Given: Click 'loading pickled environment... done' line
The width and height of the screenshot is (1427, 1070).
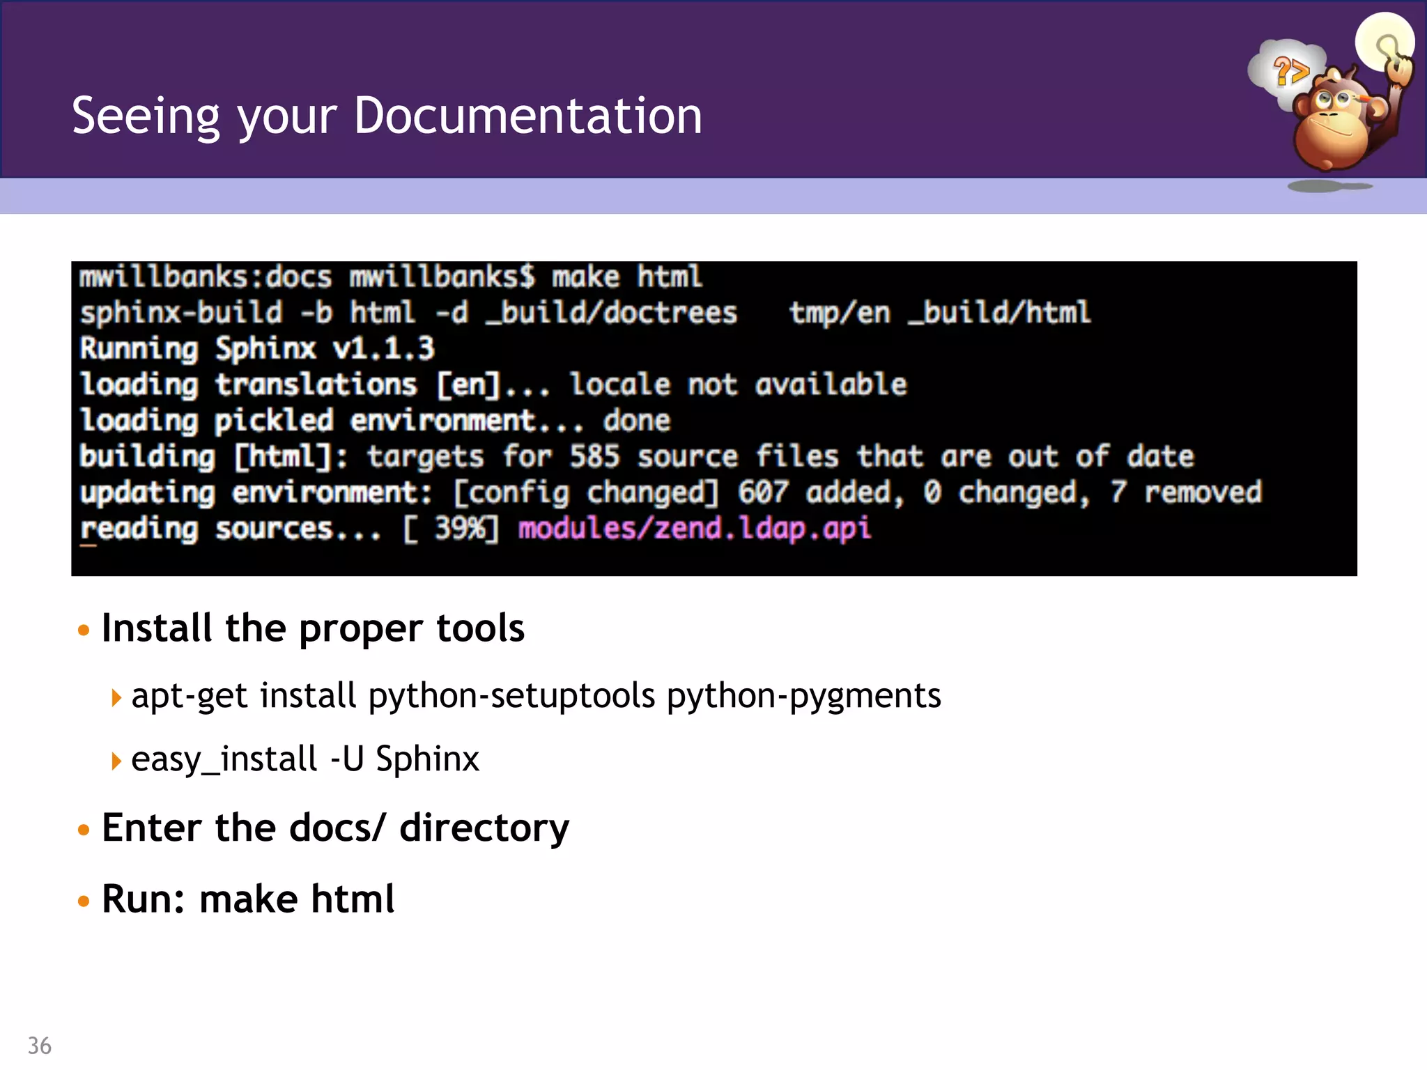Looking at the screenshot, I should click(375, 421).
